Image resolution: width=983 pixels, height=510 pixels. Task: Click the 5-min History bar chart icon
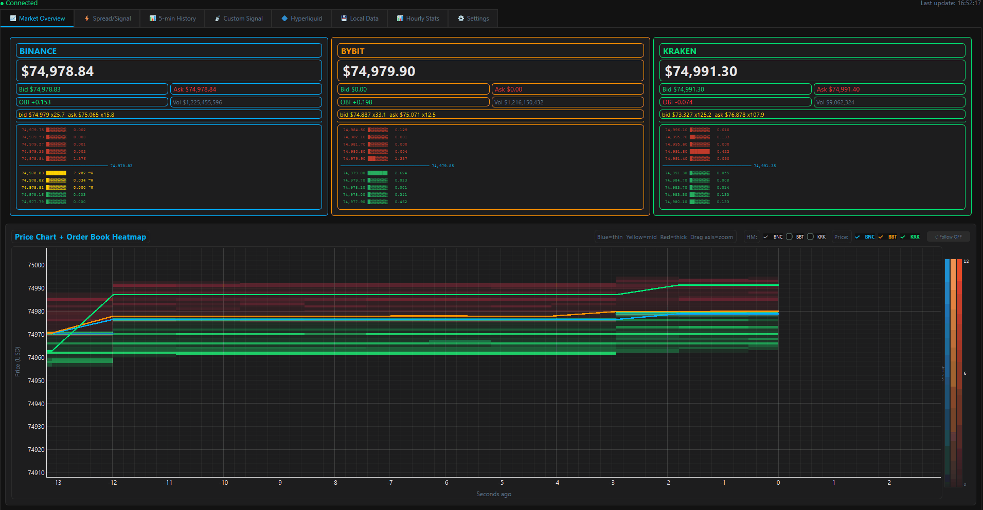coord(153,18)
